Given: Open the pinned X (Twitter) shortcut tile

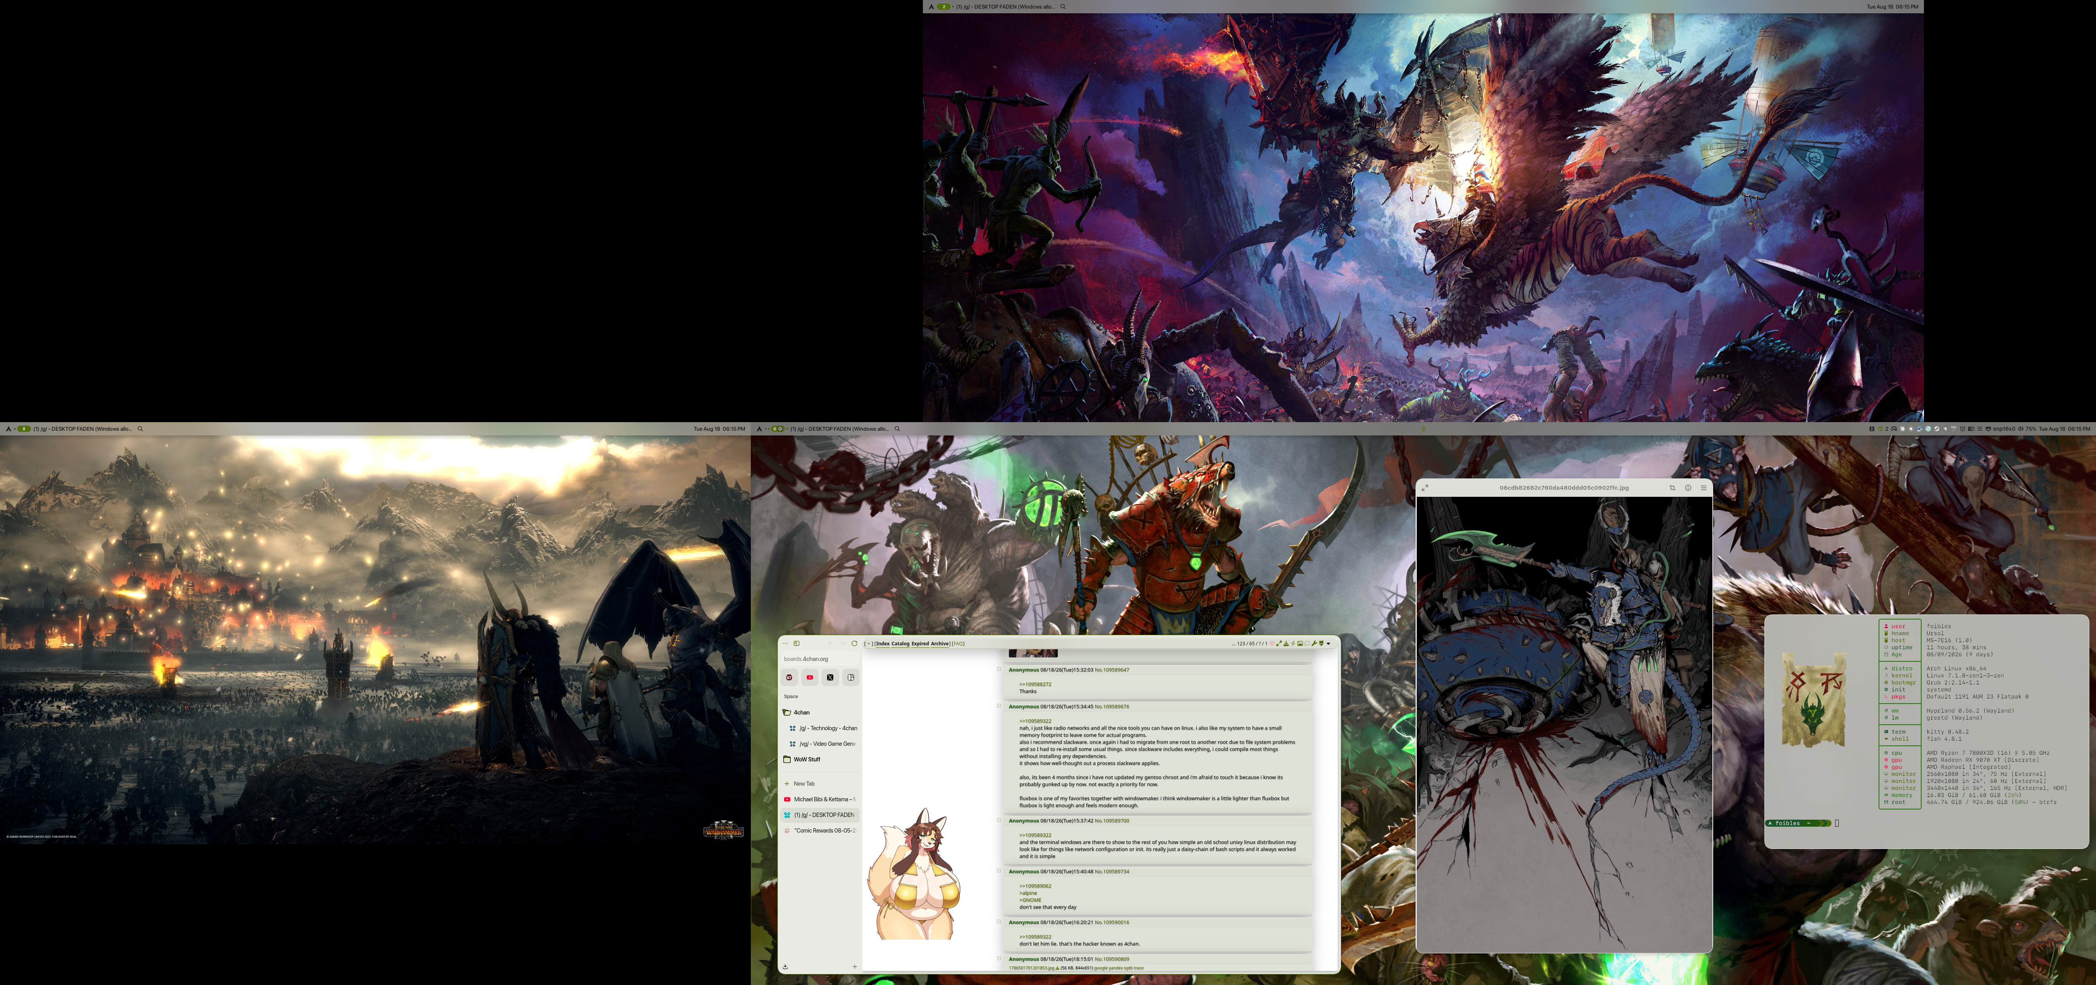Looking at the screenshot, I should 830,677.
